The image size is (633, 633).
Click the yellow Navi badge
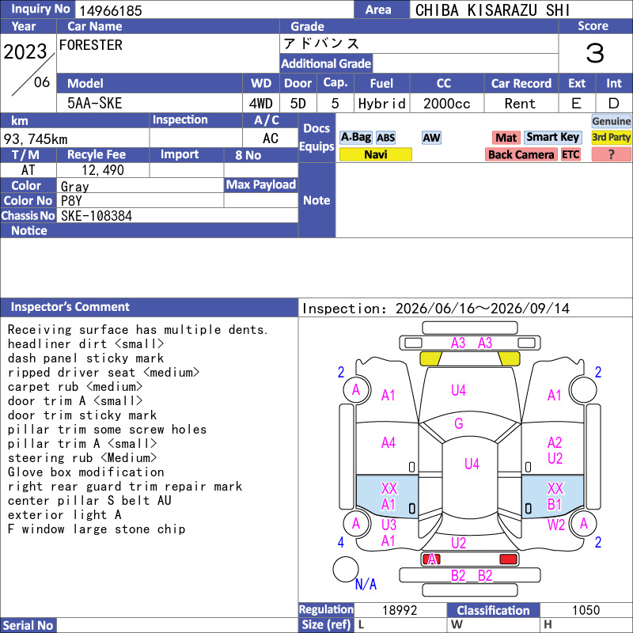tap(375, 154)
